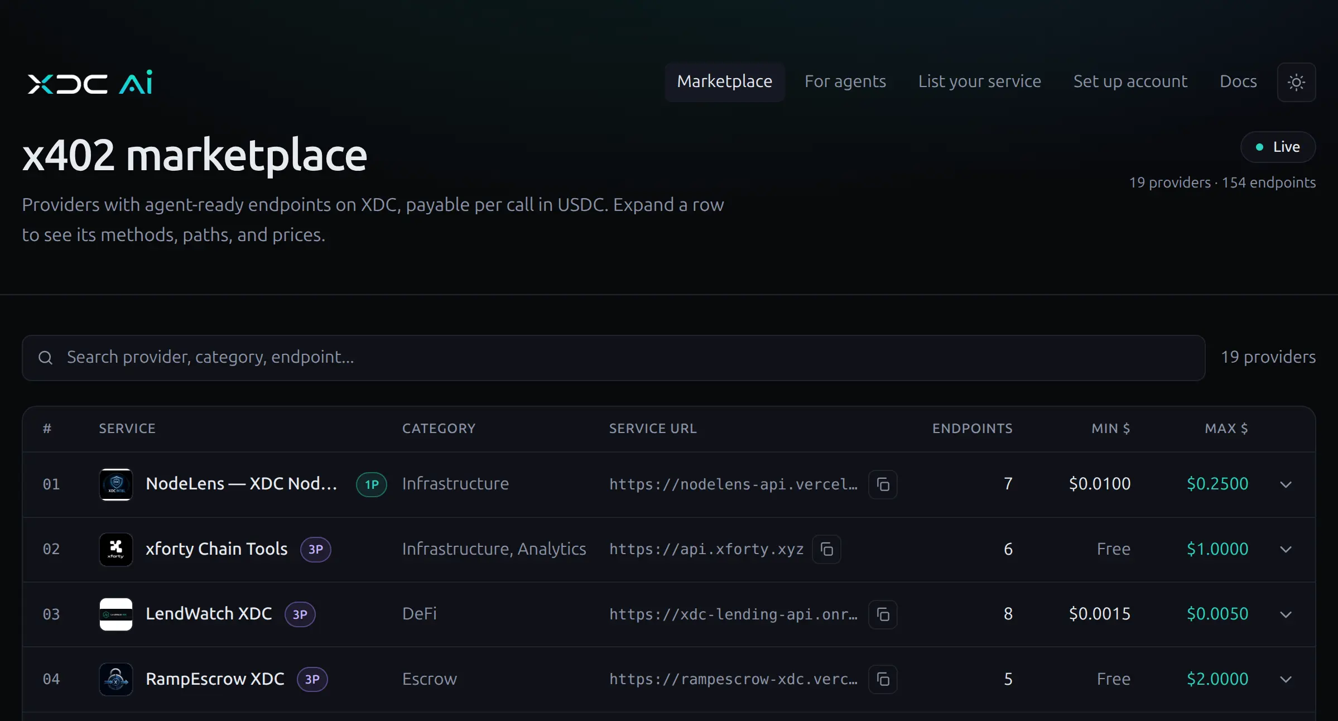Click the 1P badge on NodeLens
This screenshot has width=1338, height=721.
point(372,484)
